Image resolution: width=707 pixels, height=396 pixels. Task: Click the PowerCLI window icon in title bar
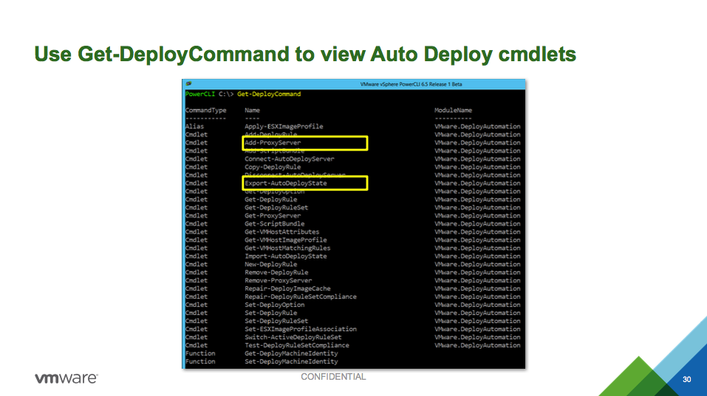189,84
